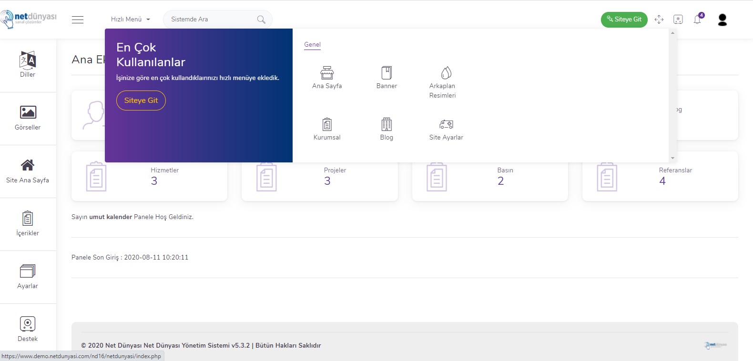The width and height of the screenshot is (753, 361).
Task: Click the Hizmetler card label
Action: 165,170
